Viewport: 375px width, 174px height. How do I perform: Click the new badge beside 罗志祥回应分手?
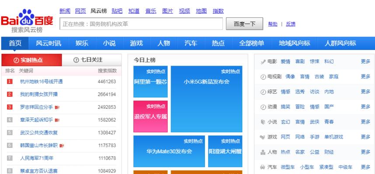point(57,107)
